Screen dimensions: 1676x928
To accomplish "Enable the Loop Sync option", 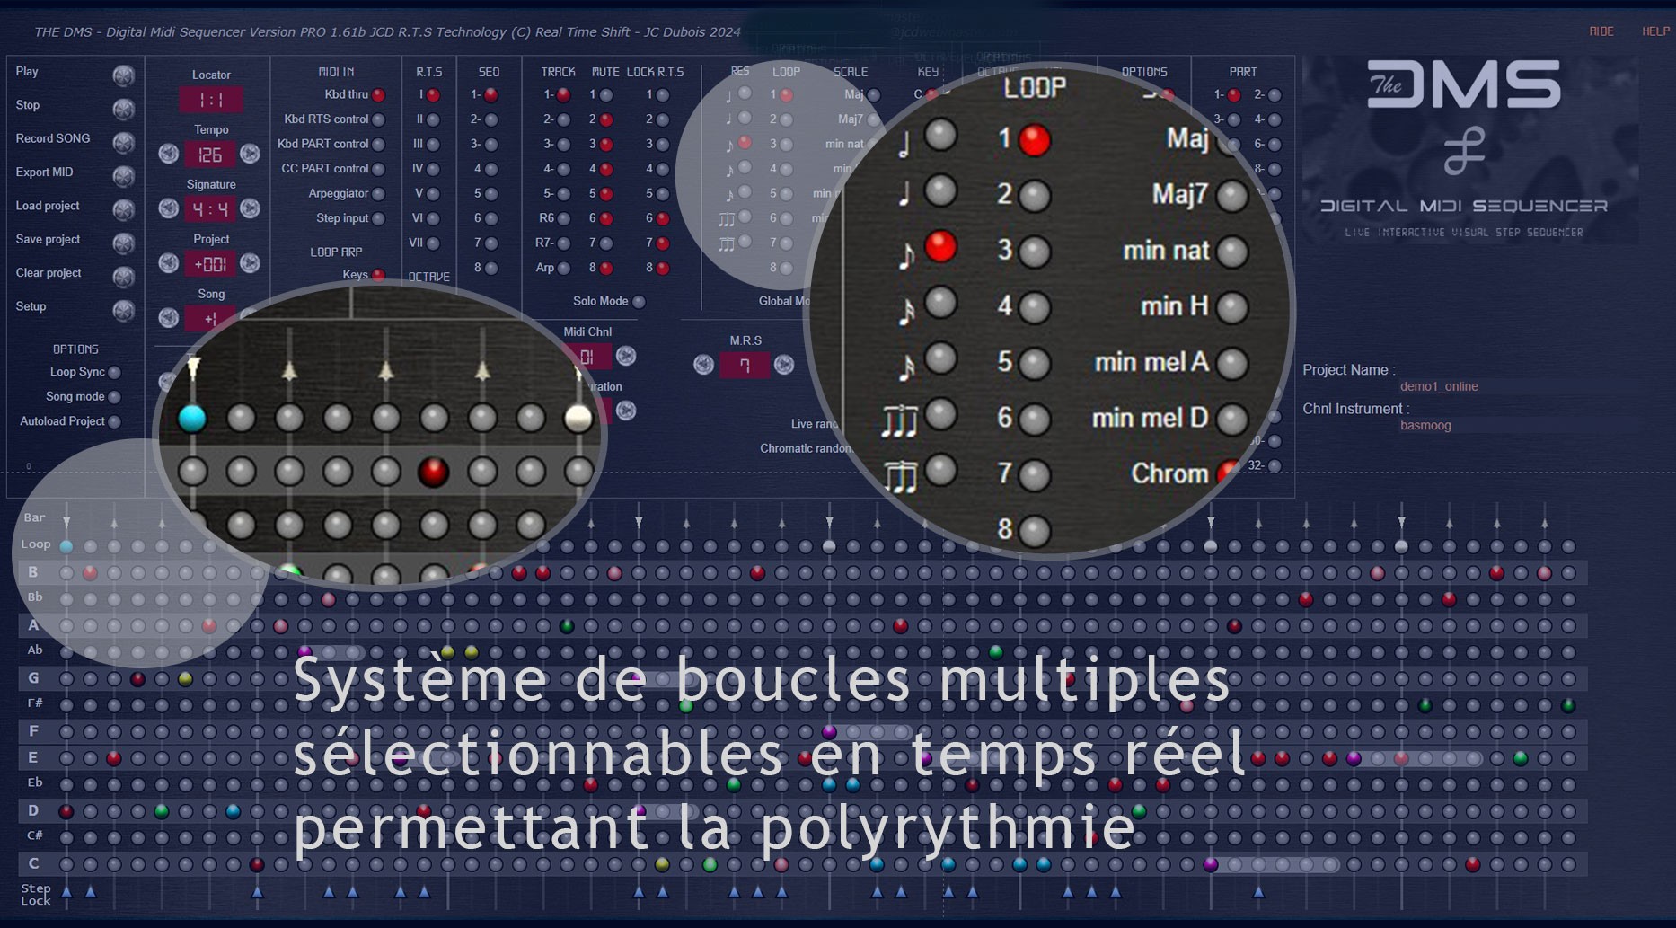I will [x=114, y=373].
